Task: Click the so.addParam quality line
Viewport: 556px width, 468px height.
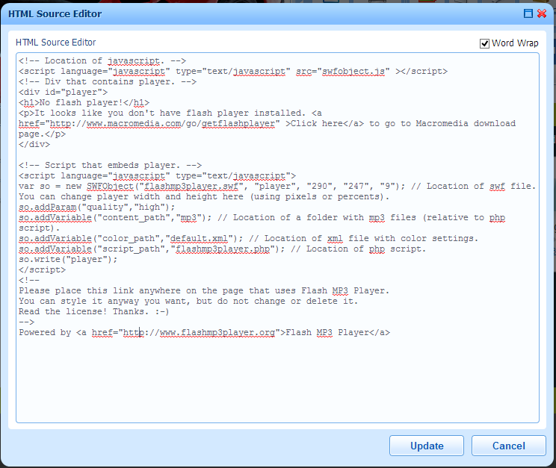Action: (x=97, y=208)
